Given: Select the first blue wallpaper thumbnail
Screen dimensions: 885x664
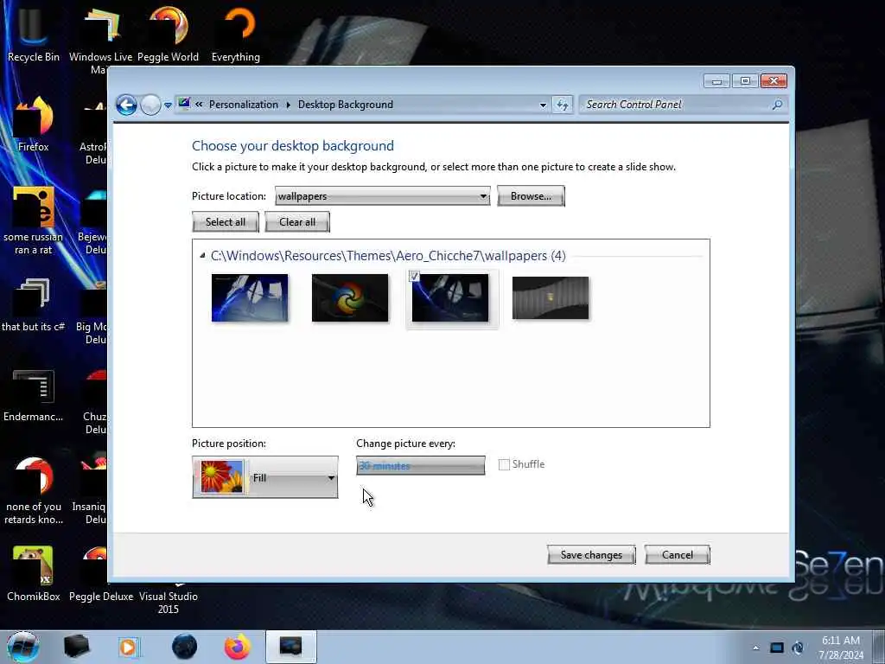Looking at the screenshot, I should (250, 298).
